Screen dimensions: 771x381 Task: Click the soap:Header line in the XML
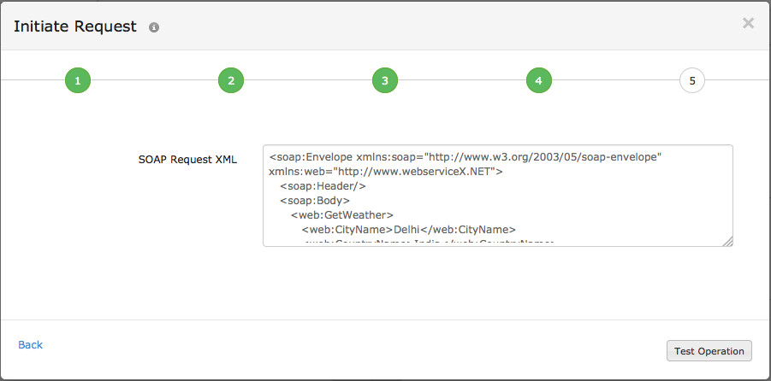(x=323, y=186)
